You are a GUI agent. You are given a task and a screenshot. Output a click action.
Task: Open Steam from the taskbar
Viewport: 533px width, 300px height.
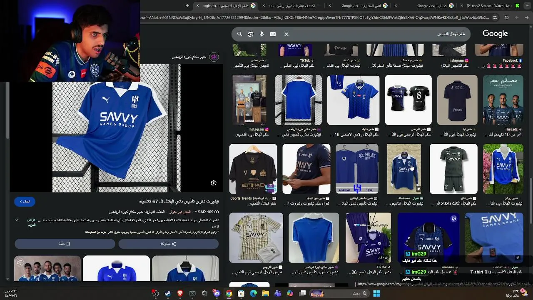click(168, 293)
